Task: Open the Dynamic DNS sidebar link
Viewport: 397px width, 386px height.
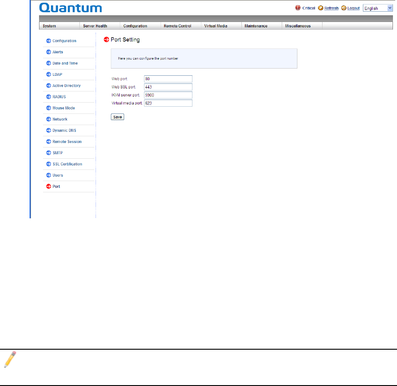Action: click(x=64, y=130)
